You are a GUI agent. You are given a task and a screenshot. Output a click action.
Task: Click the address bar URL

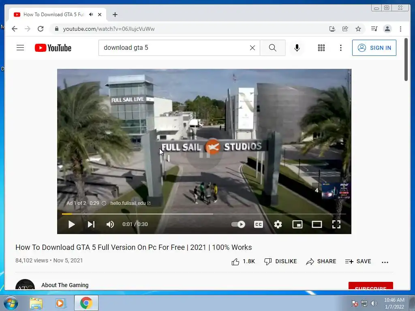tap(109, 29)
